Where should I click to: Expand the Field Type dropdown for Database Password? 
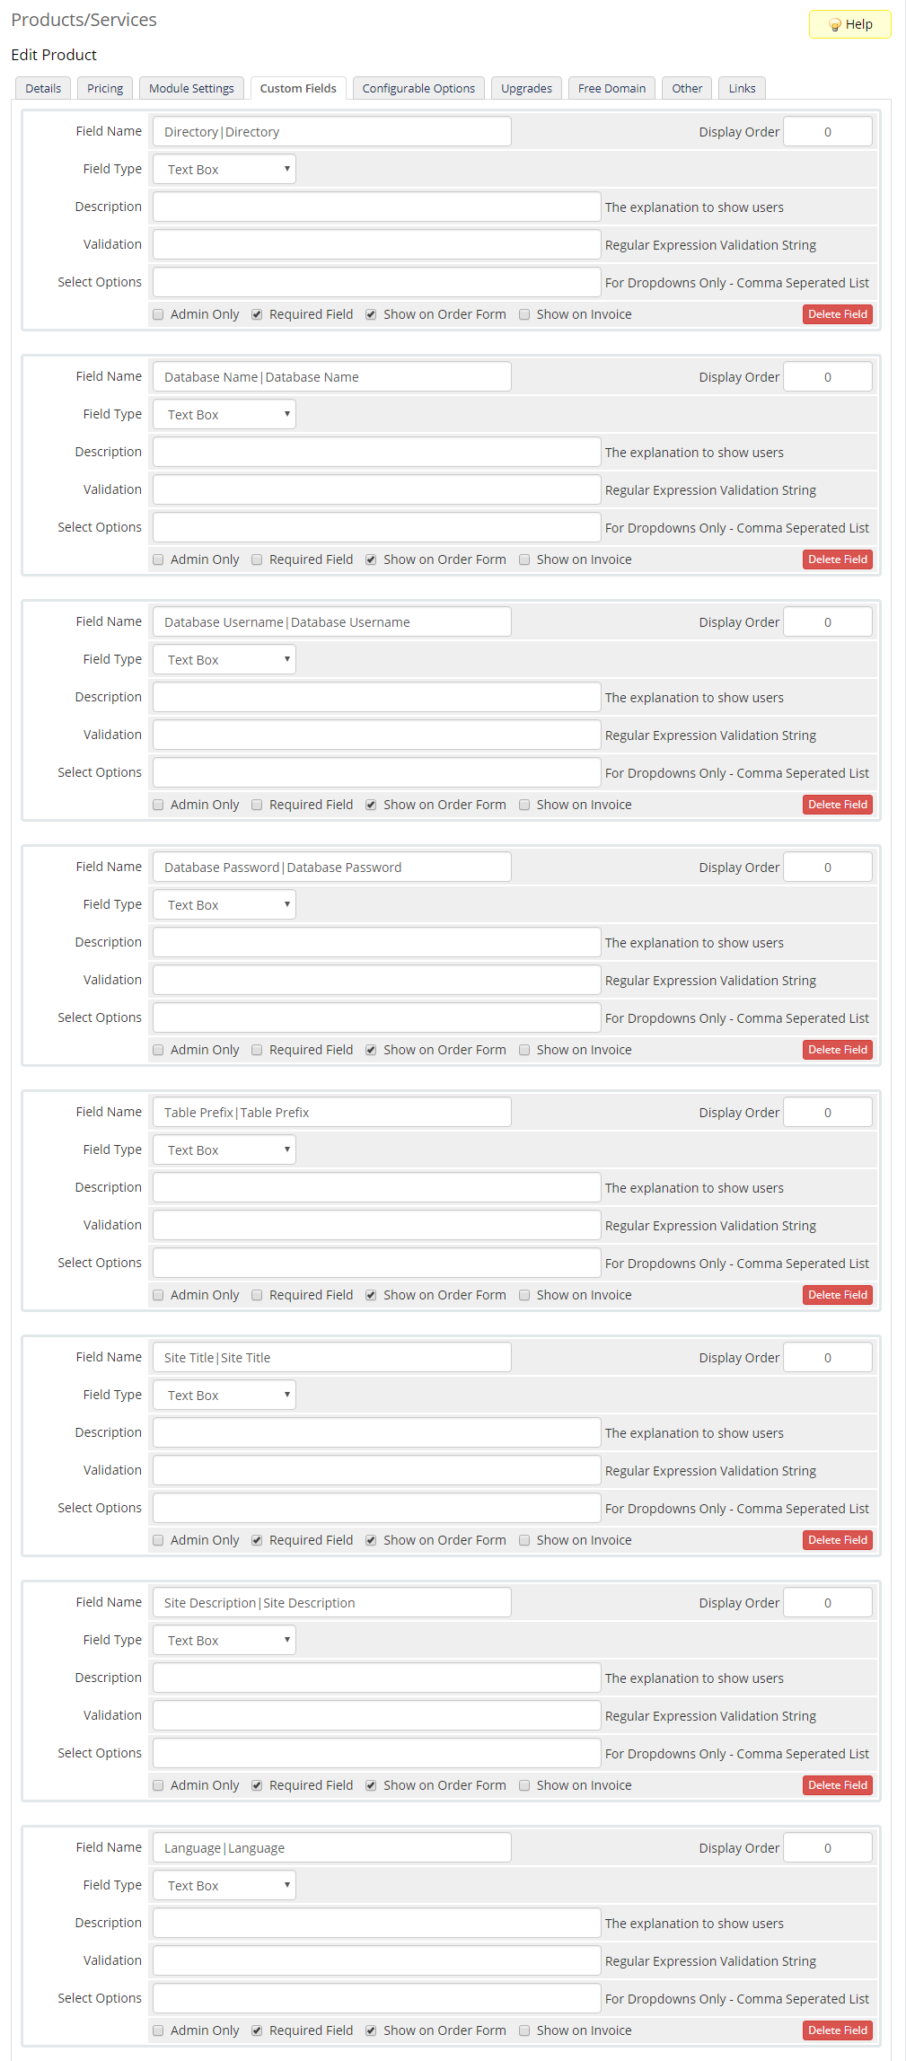(224, 904)
